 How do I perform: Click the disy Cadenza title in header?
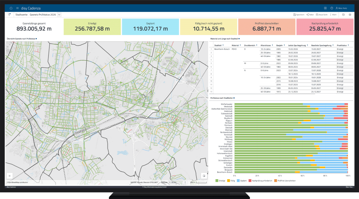click(31, 8)
